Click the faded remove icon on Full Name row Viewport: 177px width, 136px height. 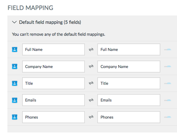tap(168, 50)
